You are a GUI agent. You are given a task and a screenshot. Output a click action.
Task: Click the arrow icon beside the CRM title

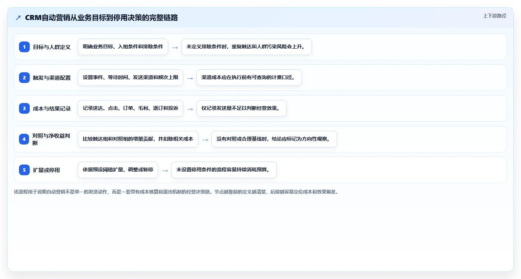coord(18,18)
